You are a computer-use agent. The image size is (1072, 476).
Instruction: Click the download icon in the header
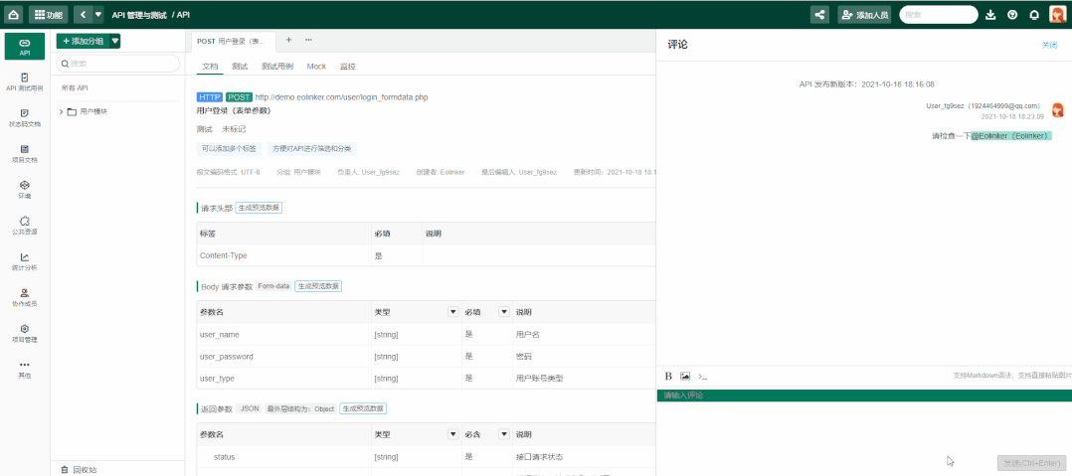click(x=990, y=15)
